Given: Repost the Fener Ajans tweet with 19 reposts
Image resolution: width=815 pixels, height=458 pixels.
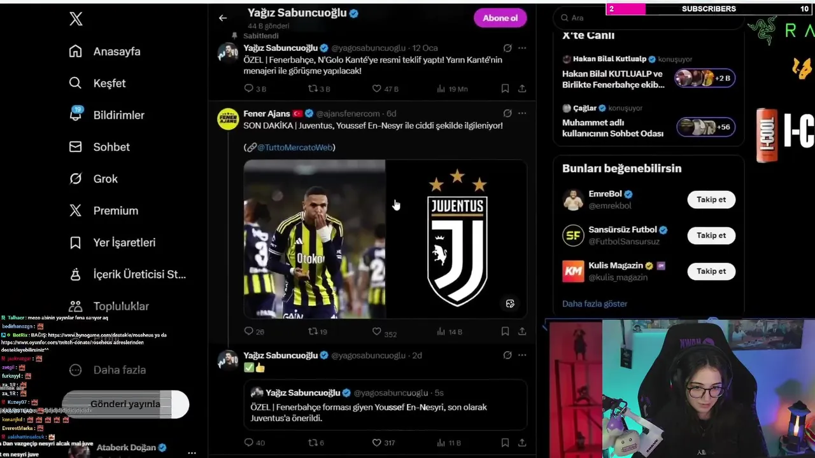Looking at the screenshot, I should point(313,331).
